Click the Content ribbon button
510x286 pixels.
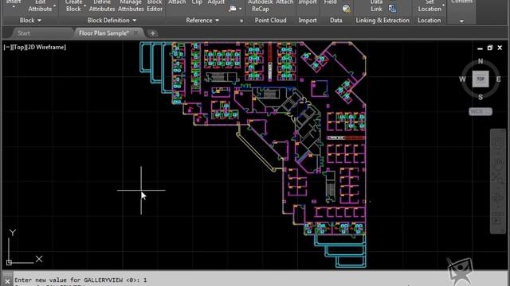coord(462,2)
